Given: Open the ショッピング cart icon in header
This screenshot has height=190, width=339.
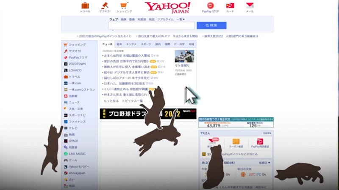Looking at the screenshot, I should 124,5.
